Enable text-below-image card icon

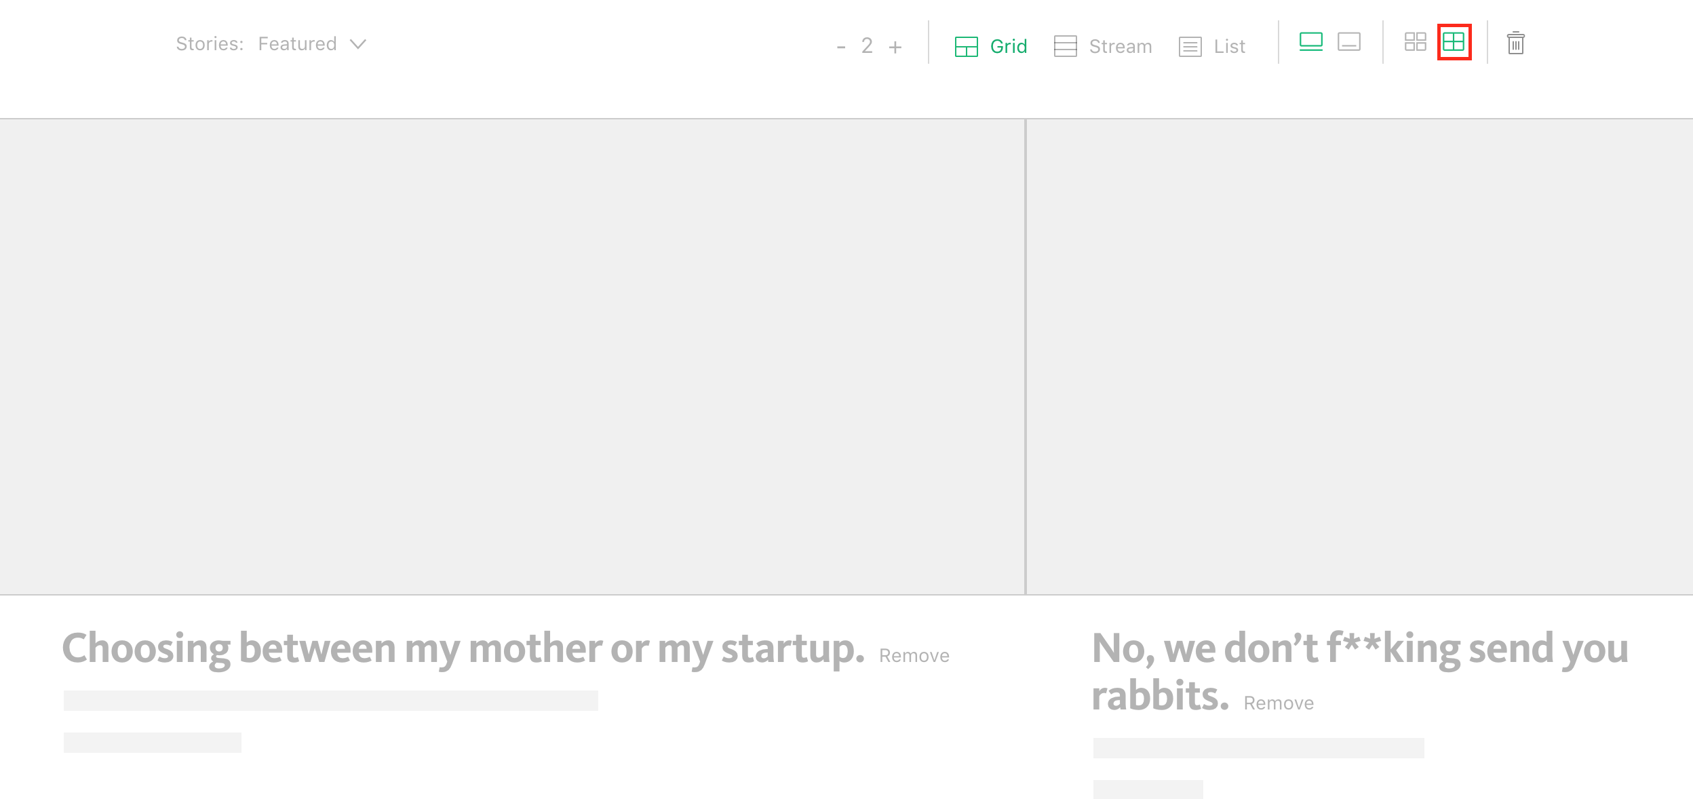pos(1311,42)
